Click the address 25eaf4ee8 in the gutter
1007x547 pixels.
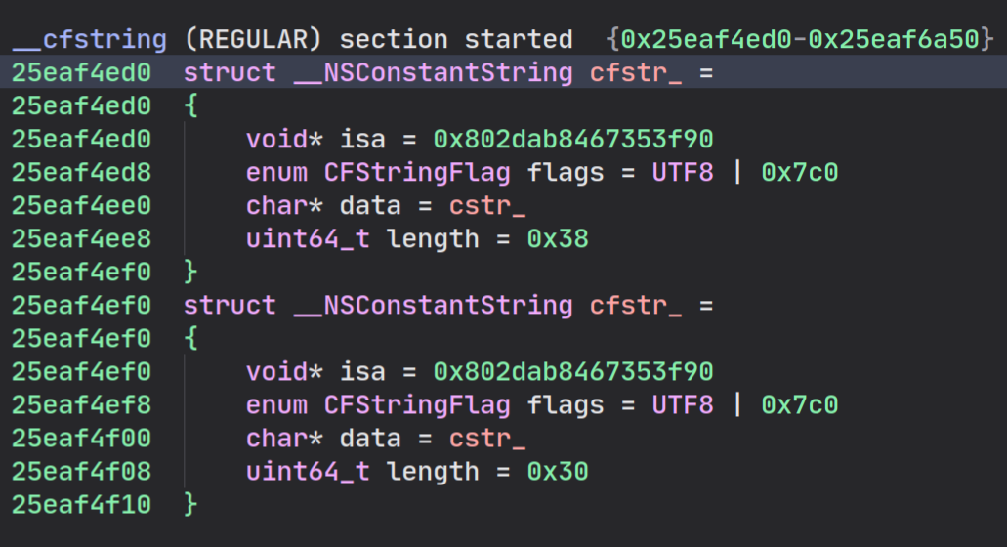click(x=81, y=239)
